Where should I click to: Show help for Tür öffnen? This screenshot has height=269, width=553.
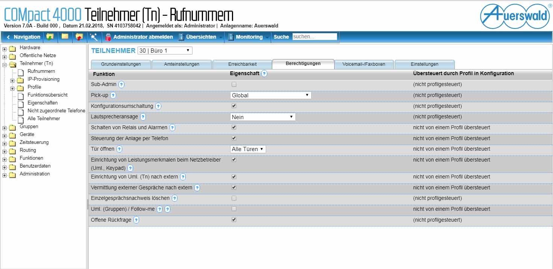tap(119, 149)
